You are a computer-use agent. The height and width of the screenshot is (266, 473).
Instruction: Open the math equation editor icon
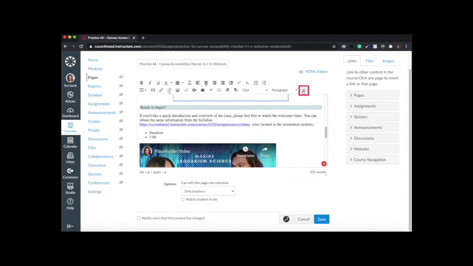pyautogui.click(x=186, y=90)
